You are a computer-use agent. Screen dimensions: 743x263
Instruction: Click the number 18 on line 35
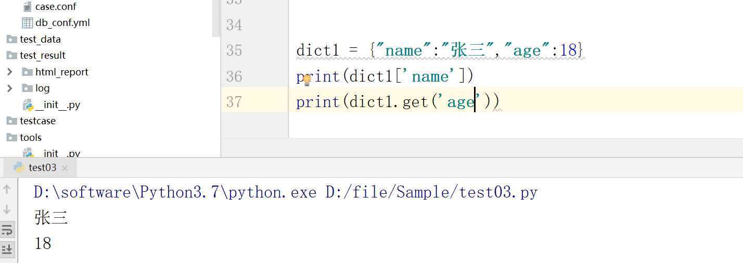coord(568,50)
